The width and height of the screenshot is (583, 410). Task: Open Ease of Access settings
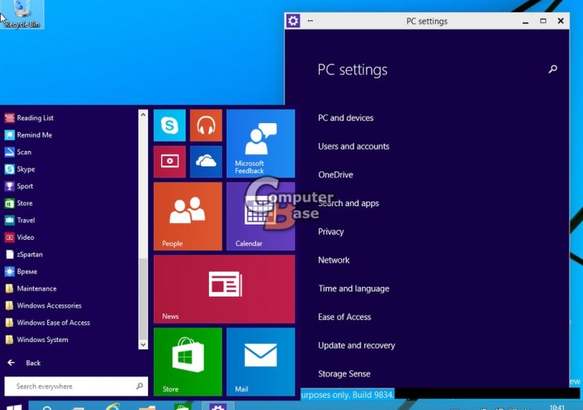coord(344,317)
